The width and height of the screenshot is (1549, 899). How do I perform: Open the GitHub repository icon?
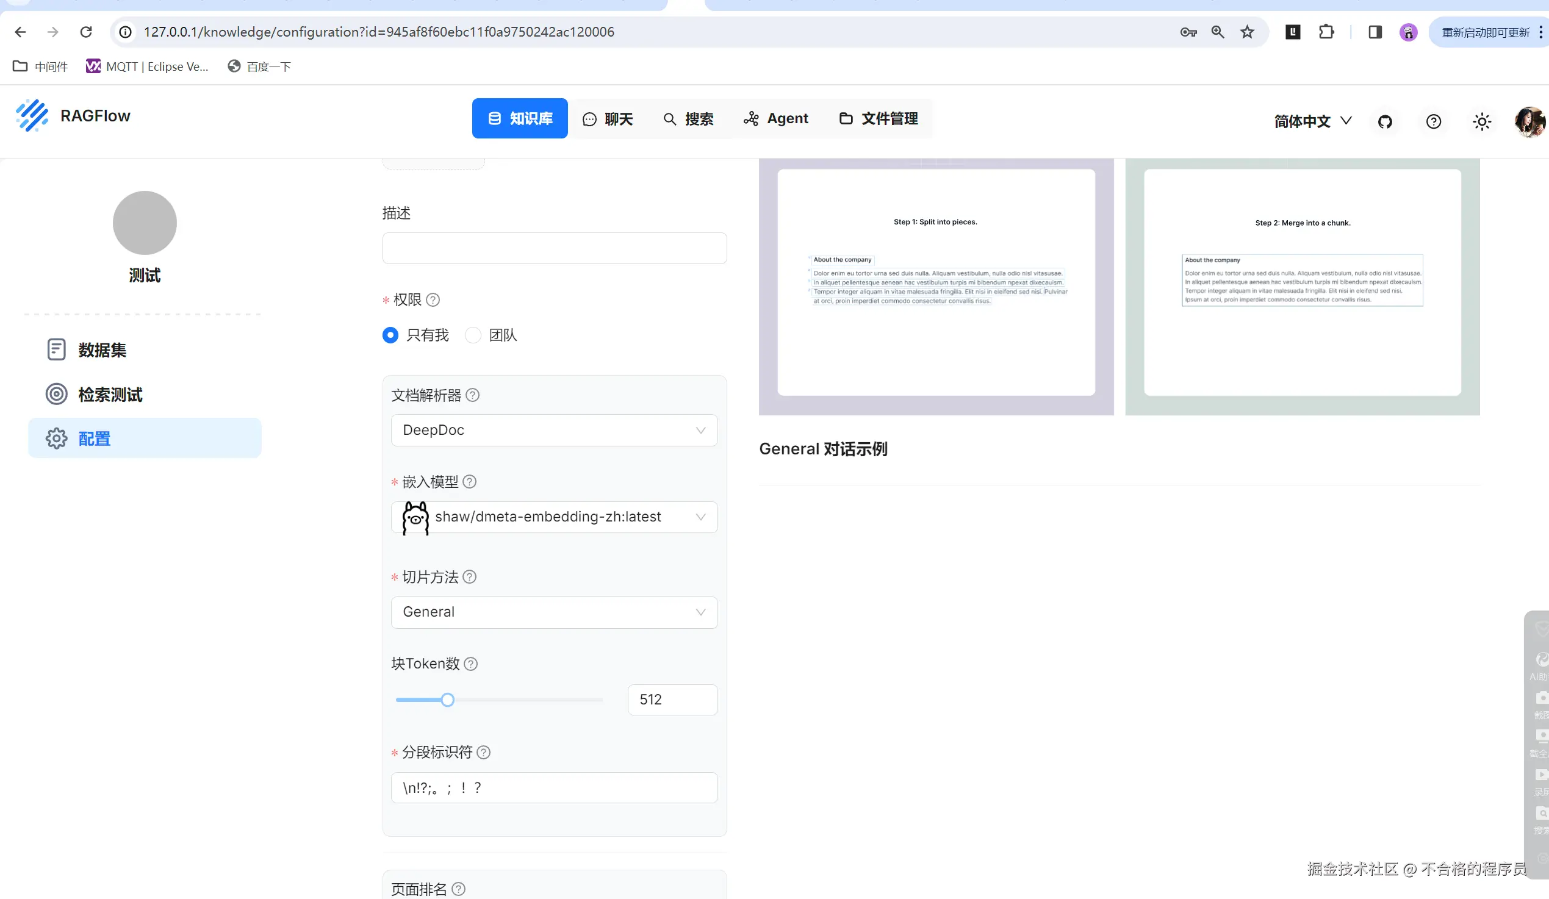(x=1385, y=121)
